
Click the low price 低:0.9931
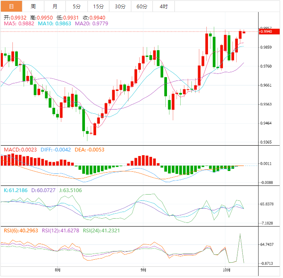pos(68,18)
